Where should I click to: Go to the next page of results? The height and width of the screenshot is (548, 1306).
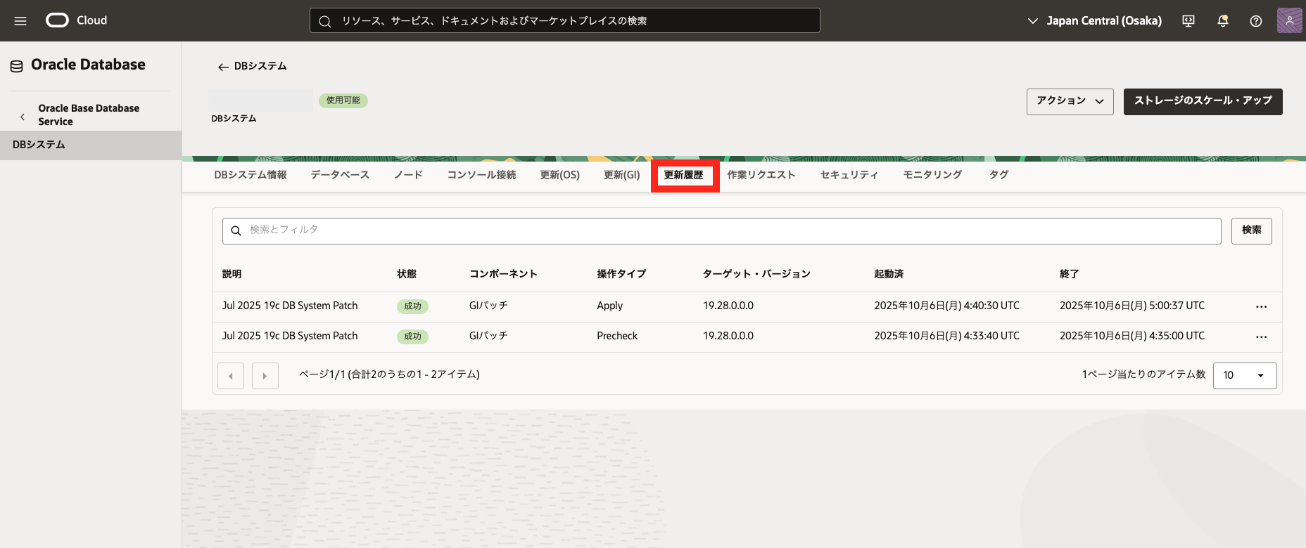(265, 376)
